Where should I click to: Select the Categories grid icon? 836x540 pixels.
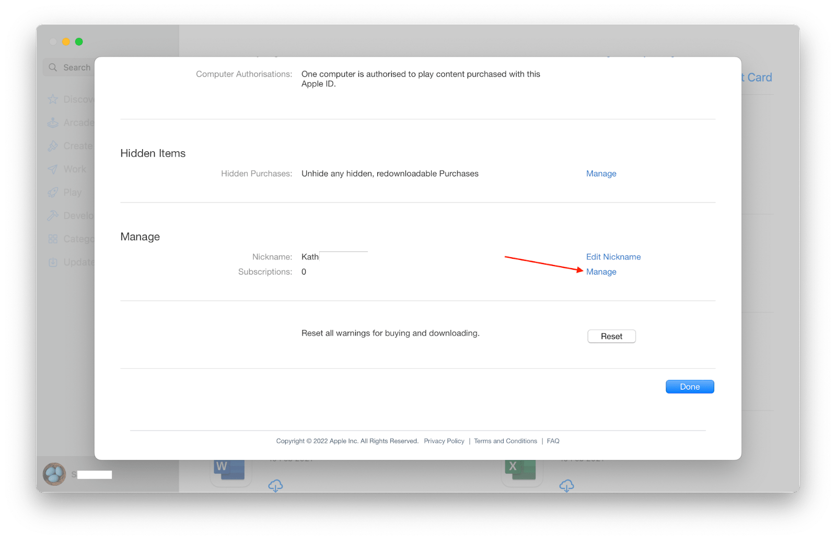[x=53, y=238]
